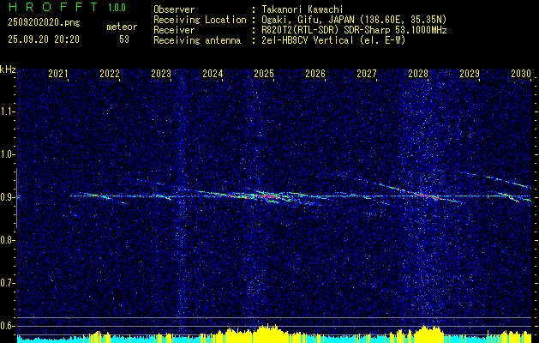The image size is (539, 343).
Task: Click the 2029 time axis marker
Action: pyautogui.click(x=470, y=74)
